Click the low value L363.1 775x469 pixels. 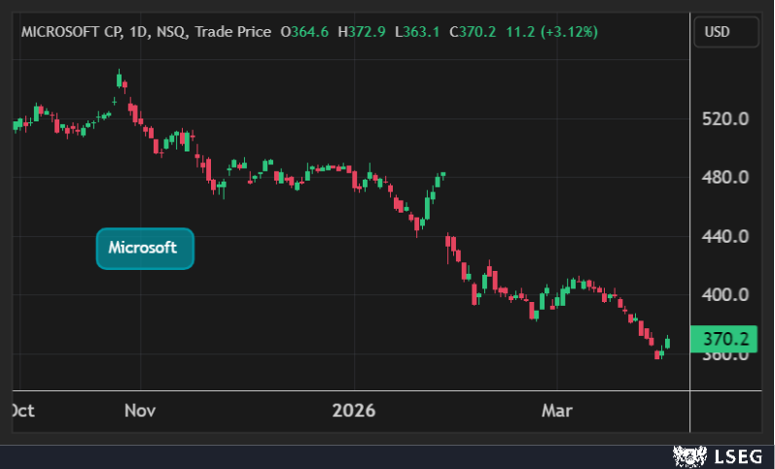pos(416,32)
